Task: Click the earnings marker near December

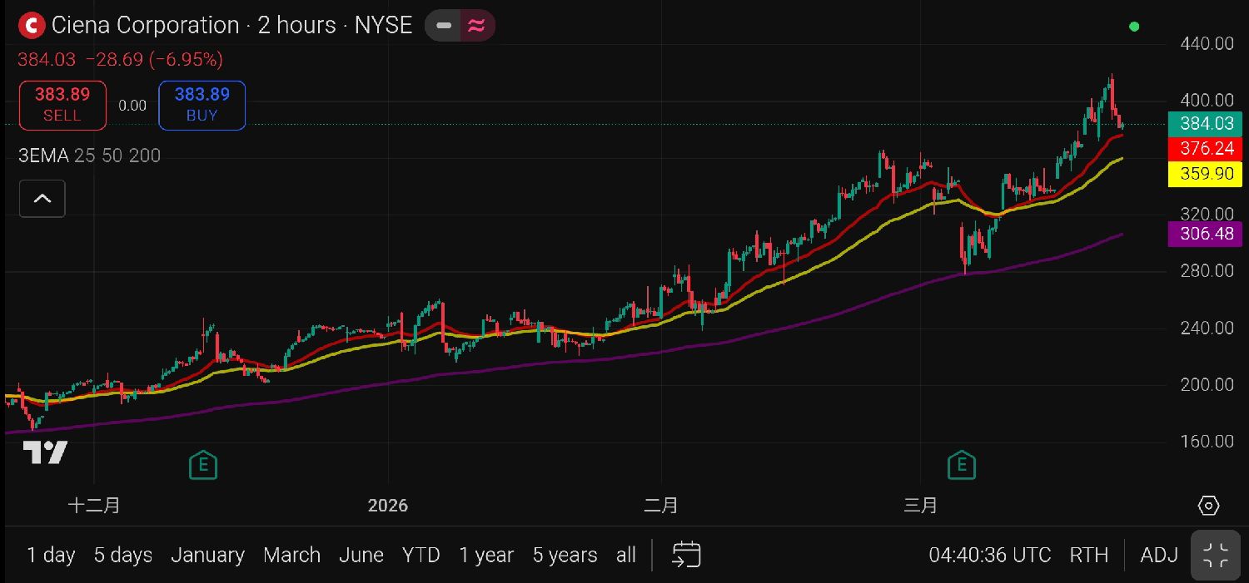Action: 202,465
